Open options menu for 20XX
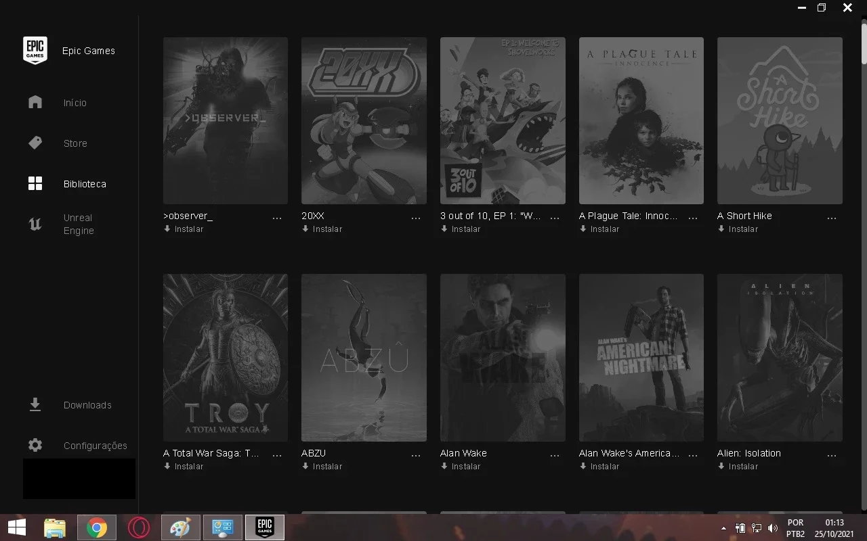 (x=416, y=218)
